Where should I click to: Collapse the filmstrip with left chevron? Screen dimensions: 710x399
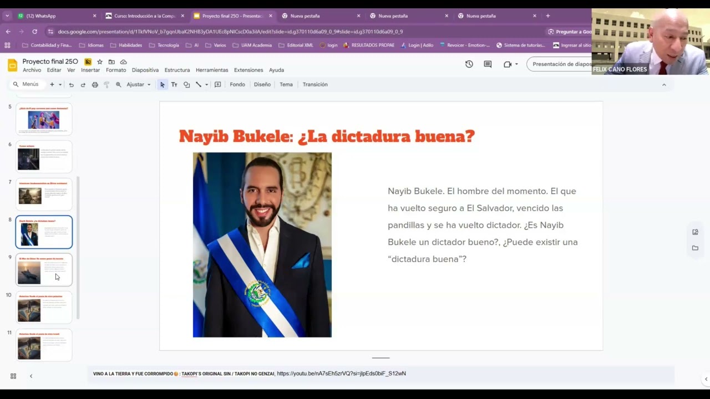coord(31,376)
